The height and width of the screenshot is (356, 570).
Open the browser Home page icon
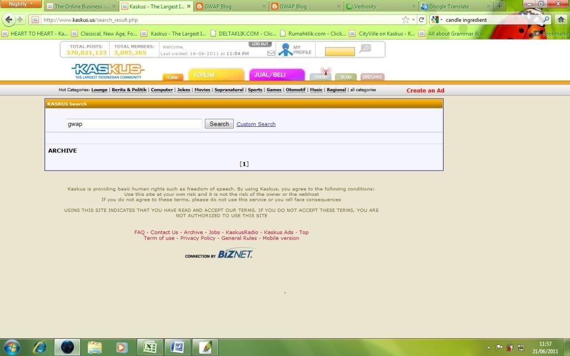pos(561,19)
